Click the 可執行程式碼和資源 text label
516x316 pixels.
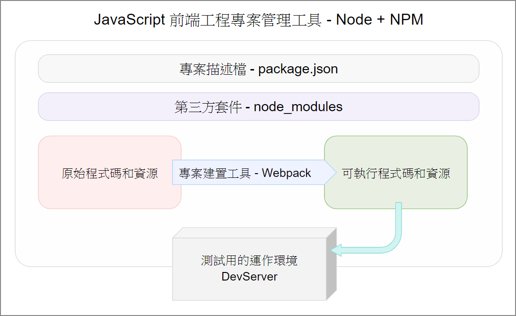(396, 174)
